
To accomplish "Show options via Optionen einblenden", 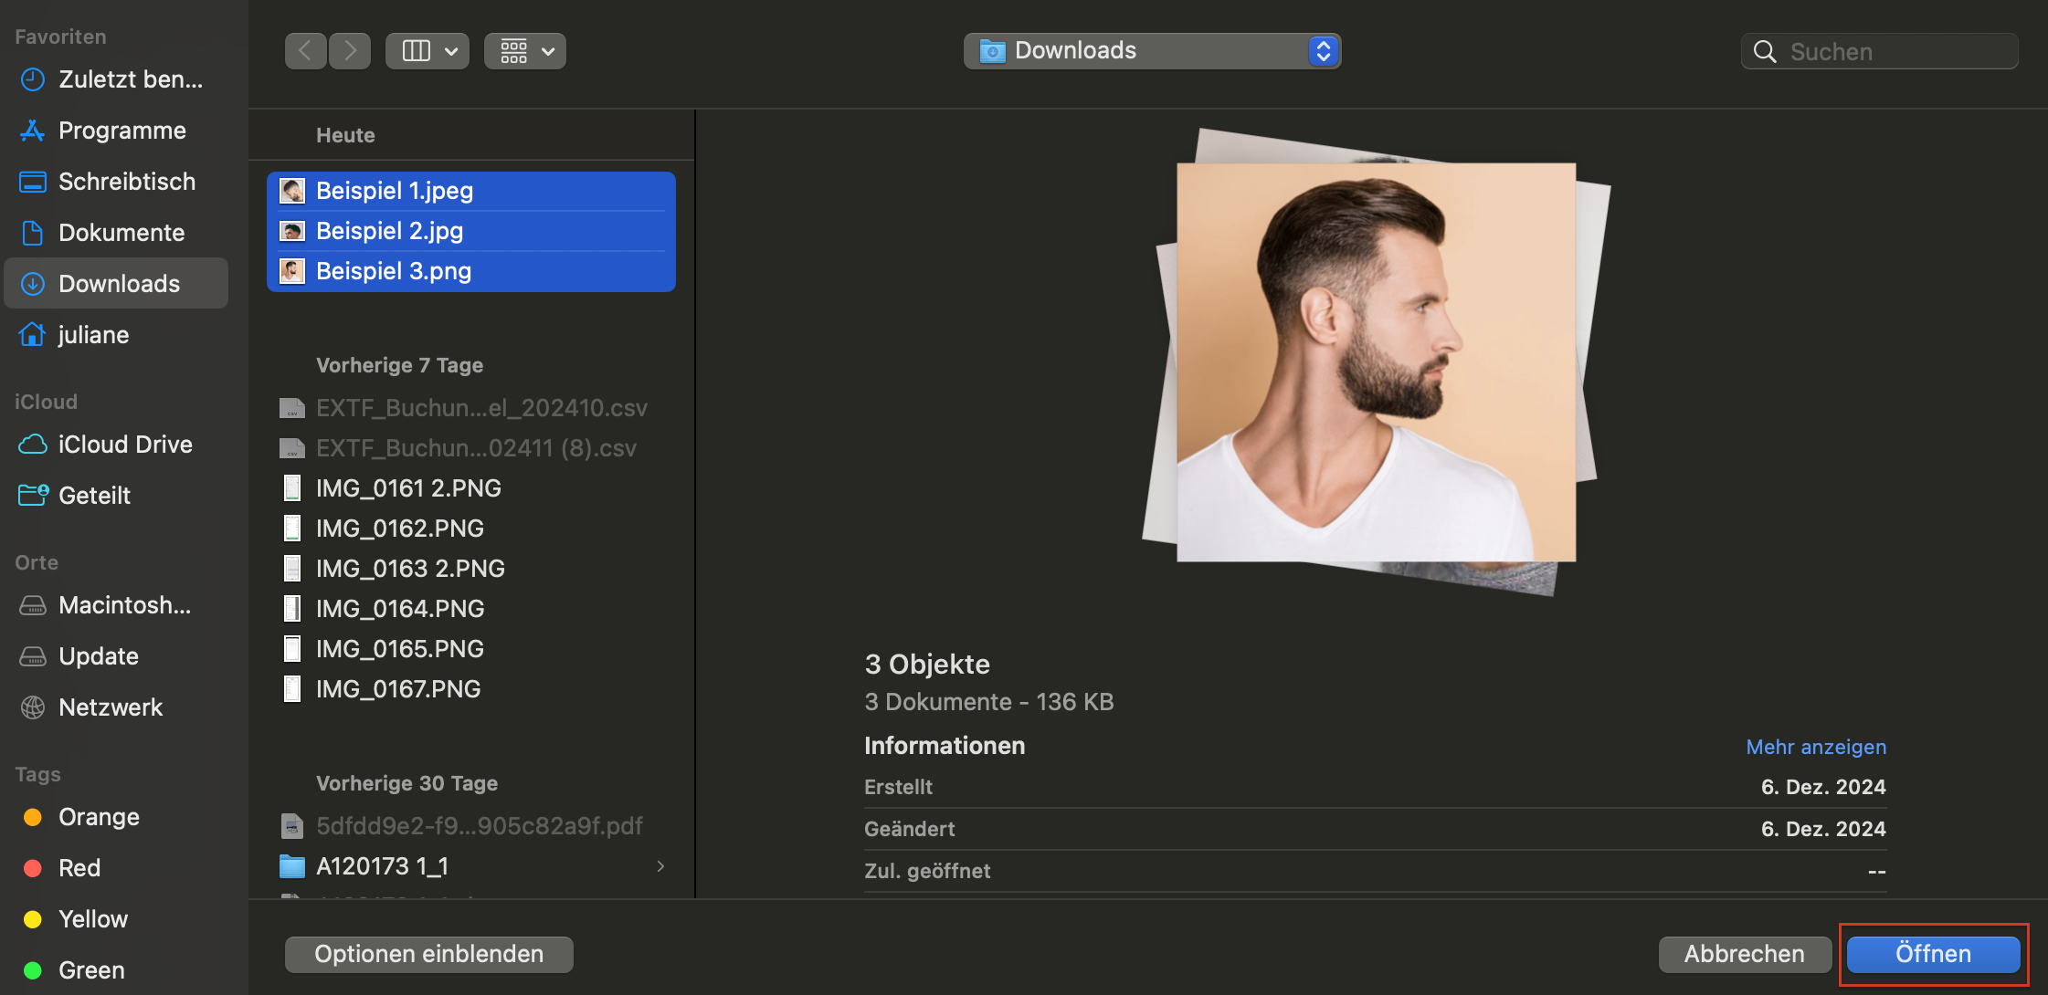I will click(428, 954).
